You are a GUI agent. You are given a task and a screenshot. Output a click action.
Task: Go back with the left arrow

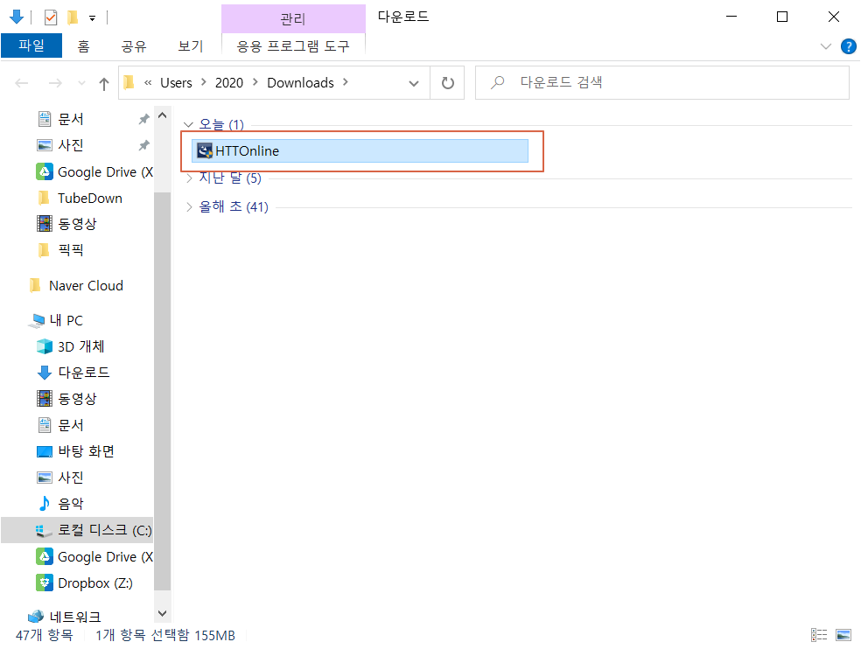22,83
